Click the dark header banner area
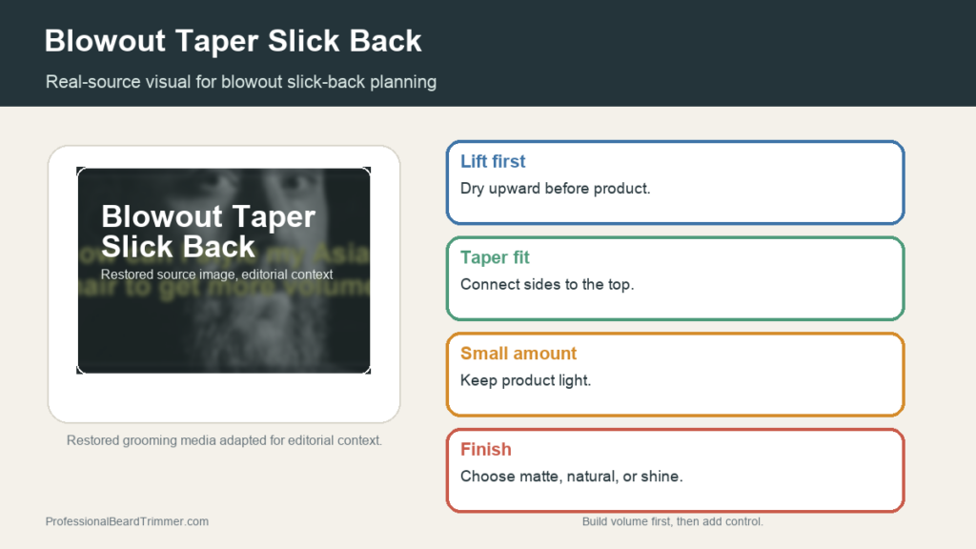 click(x=684, y=53)
